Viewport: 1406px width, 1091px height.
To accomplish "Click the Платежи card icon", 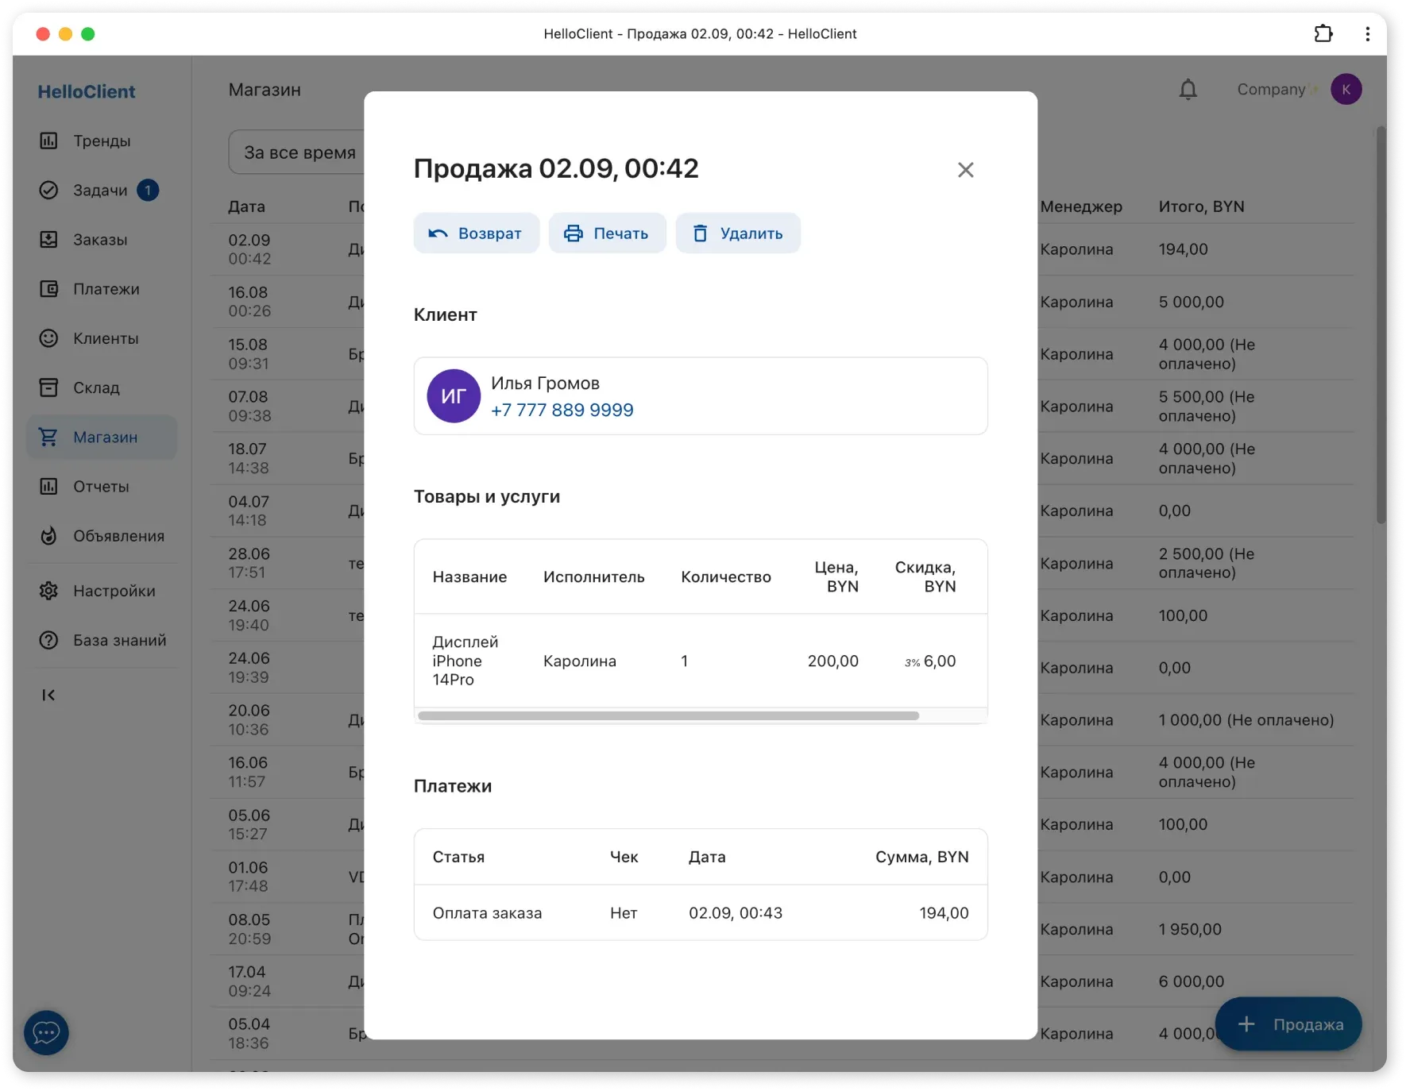I will [x=48, y=289].
